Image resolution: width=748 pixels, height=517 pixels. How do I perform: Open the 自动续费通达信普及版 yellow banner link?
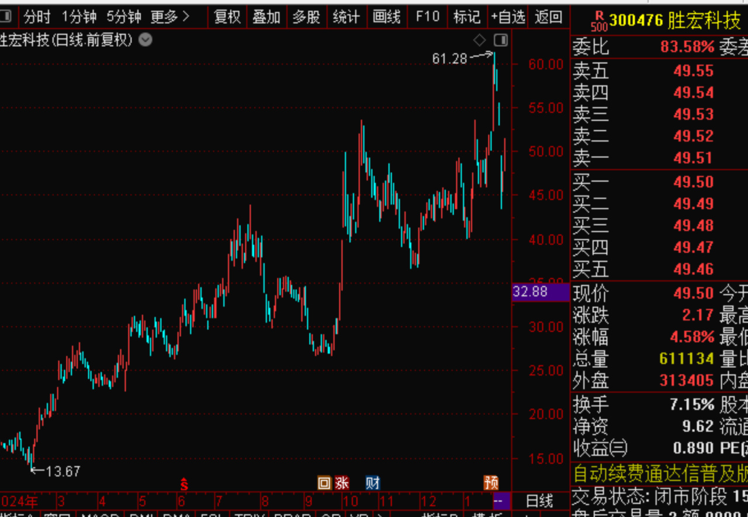pos(660,473)
